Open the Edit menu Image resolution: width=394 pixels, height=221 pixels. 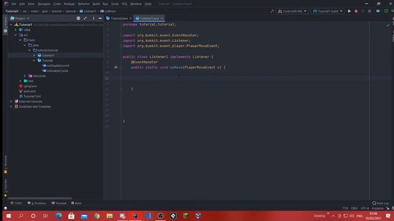(x=22, y=4)
